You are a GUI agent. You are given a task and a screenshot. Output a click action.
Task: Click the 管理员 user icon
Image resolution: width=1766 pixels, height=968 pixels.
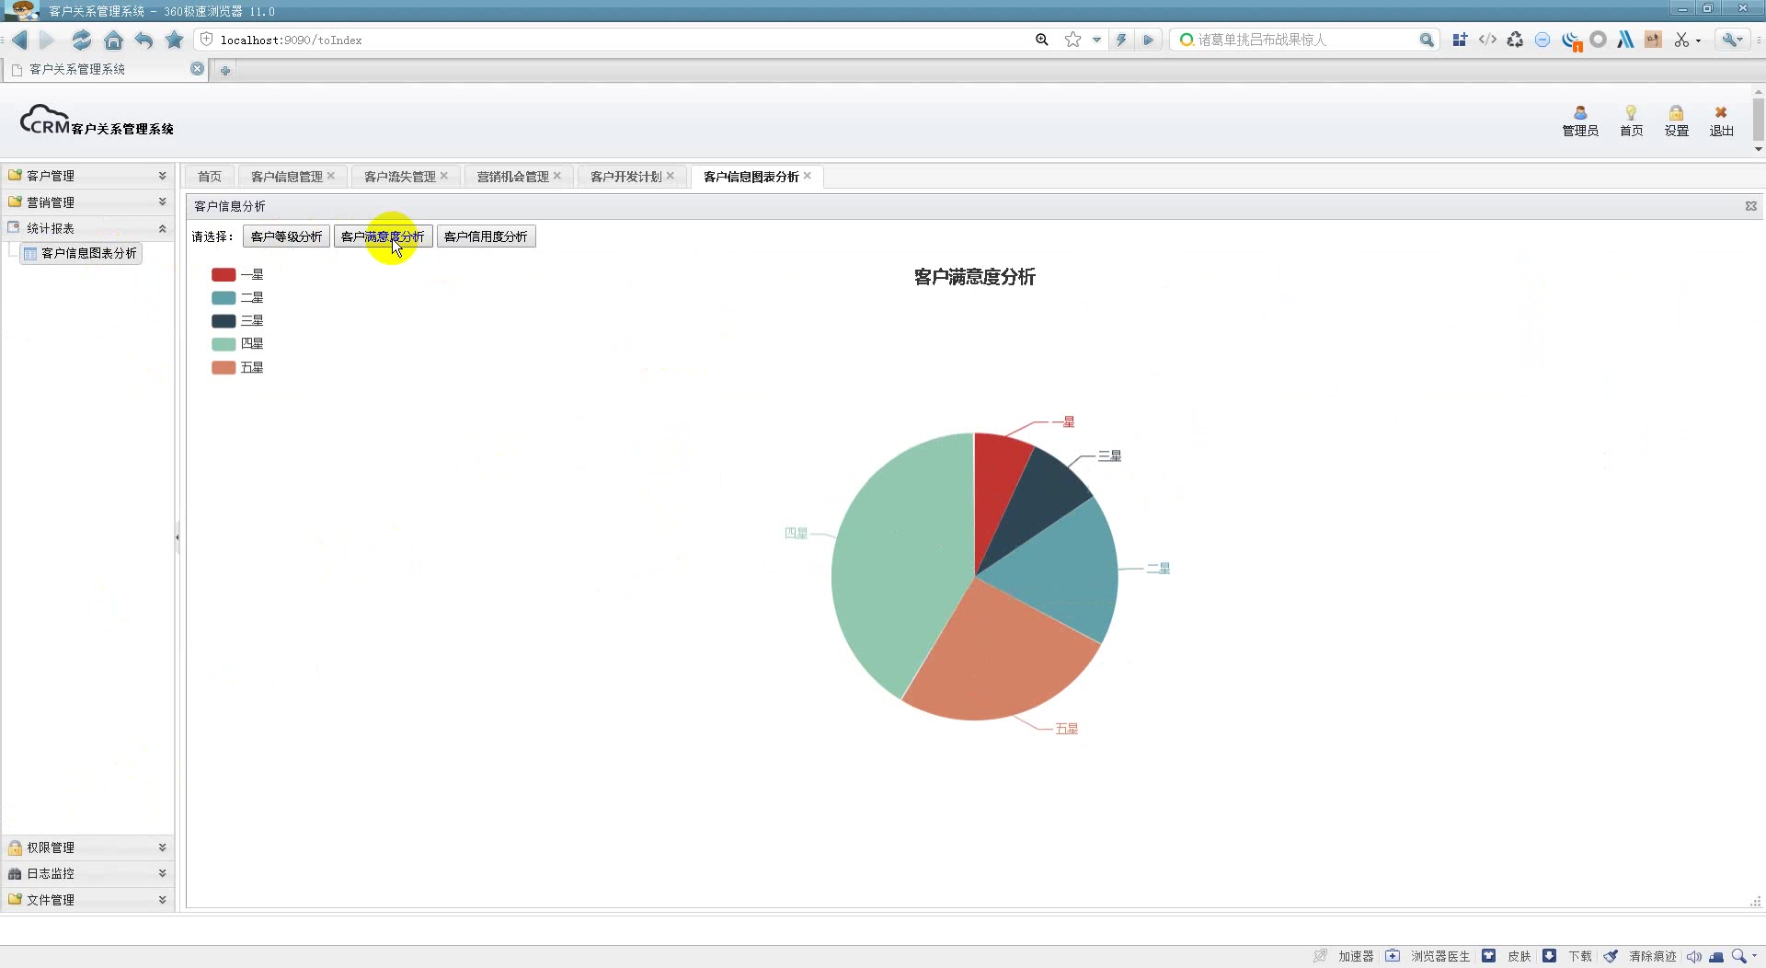point(1580,121)
